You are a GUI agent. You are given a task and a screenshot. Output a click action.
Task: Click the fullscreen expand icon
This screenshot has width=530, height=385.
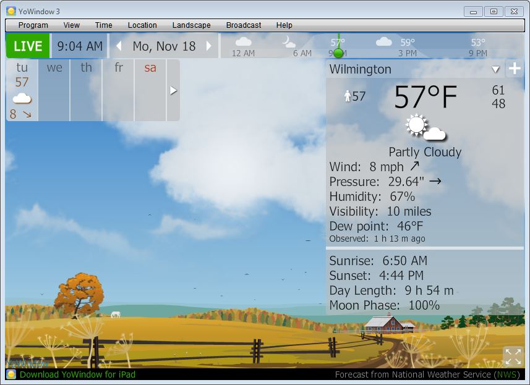pos(513,357)
